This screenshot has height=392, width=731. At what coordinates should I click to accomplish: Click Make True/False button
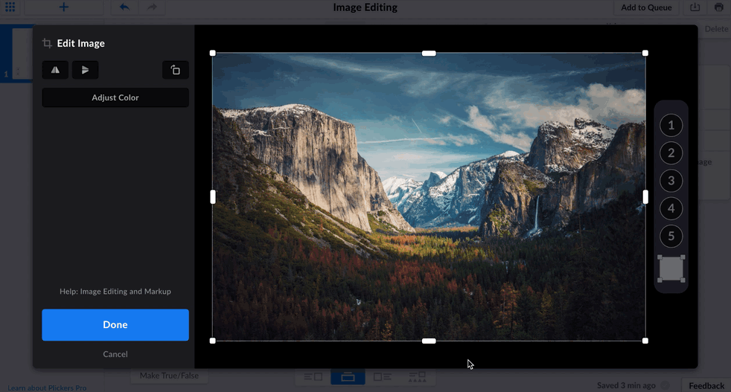[x=169, y=376]
